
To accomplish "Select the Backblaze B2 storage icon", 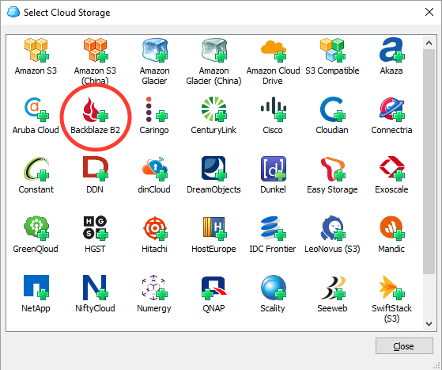I will coord(95,109).
